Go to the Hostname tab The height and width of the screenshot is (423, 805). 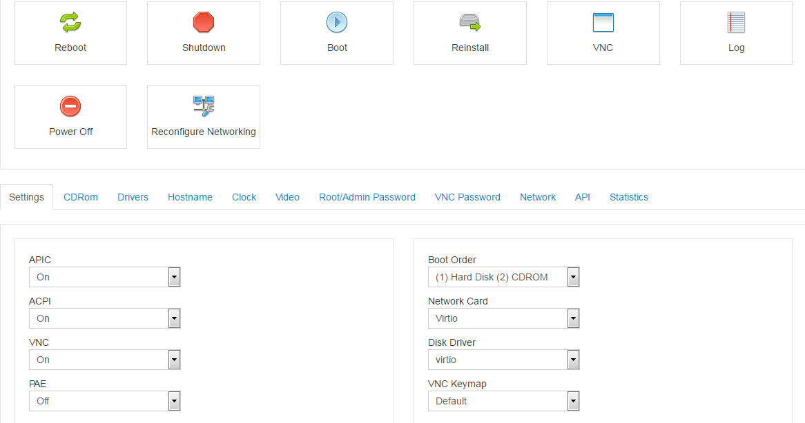click(190, 197)
